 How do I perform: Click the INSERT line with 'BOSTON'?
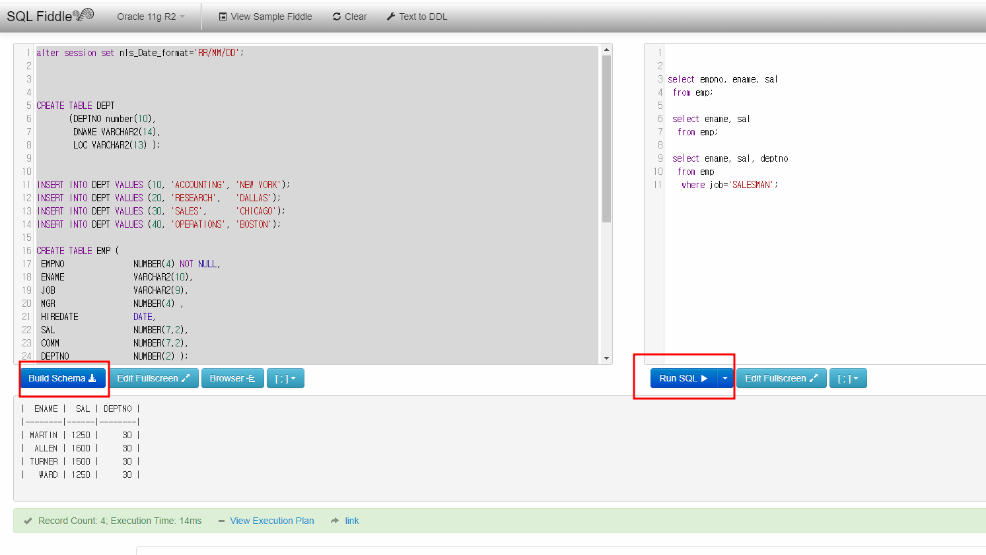(158, 224)
